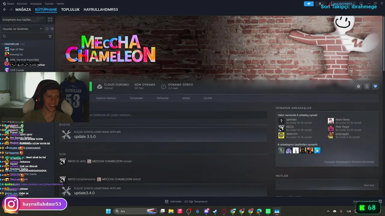Open friend emenaykii's avatar
385x216 pixels.
(331, 135)
